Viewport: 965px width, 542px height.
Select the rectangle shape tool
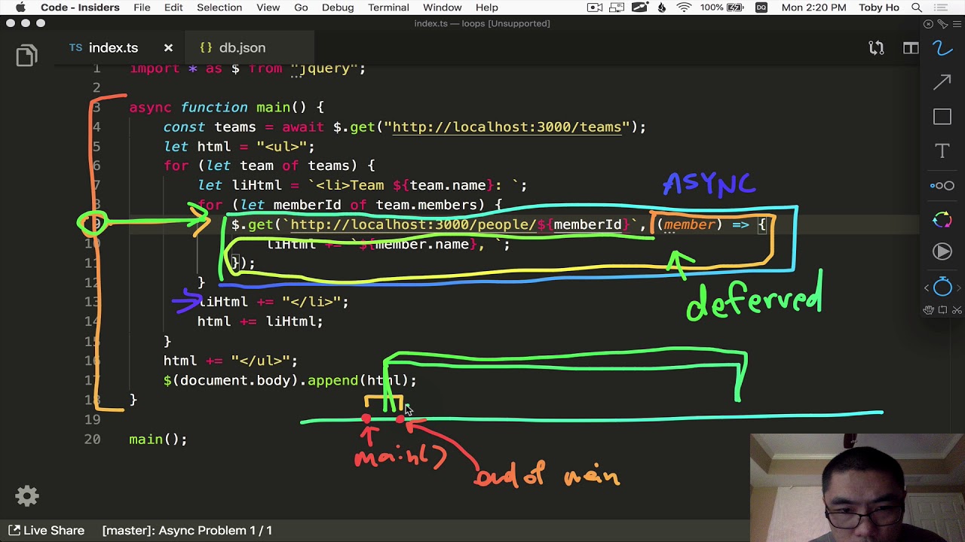tap(942, 117)
